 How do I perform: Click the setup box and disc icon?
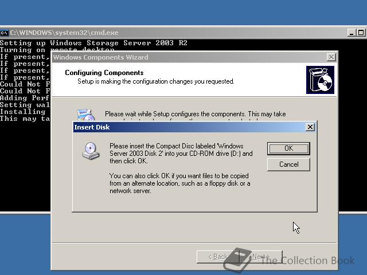coord(320,80)
